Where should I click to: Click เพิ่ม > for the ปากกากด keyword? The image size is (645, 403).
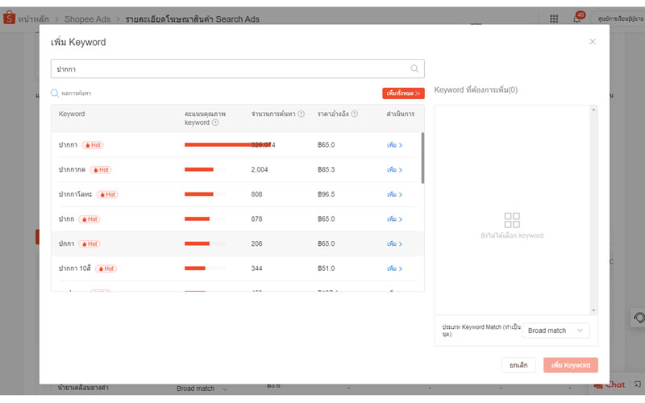[394, 170]
